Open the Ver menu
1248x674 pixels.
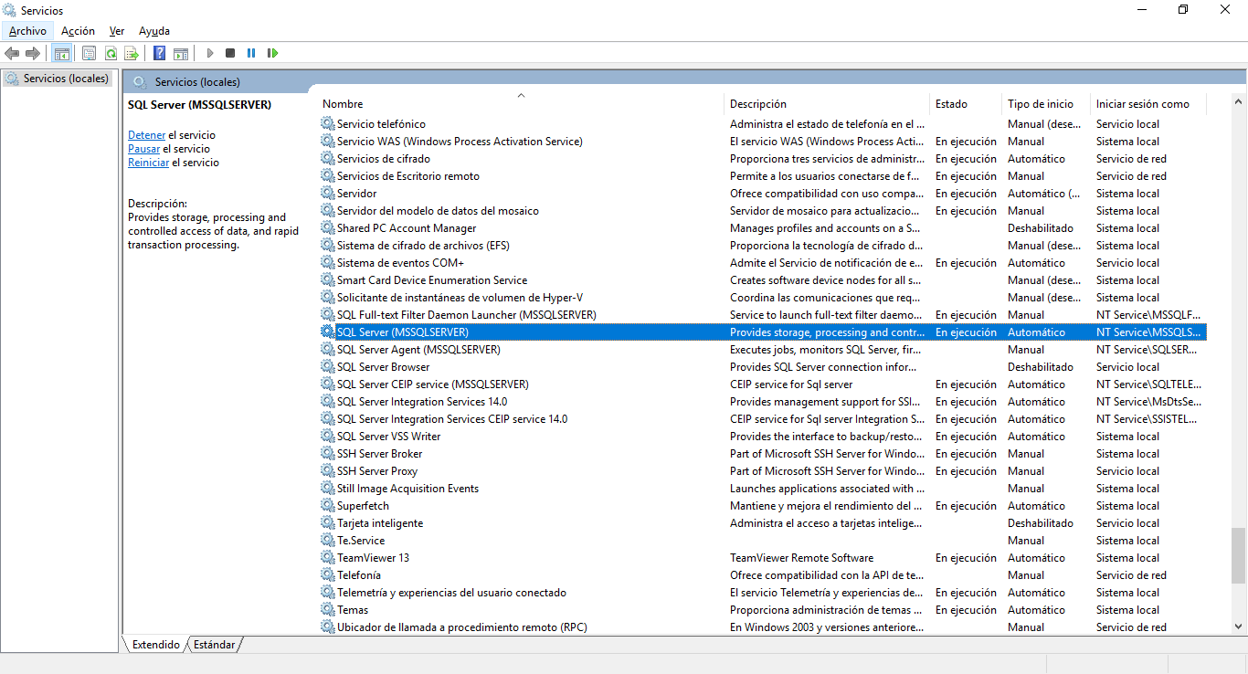point(117,31)
